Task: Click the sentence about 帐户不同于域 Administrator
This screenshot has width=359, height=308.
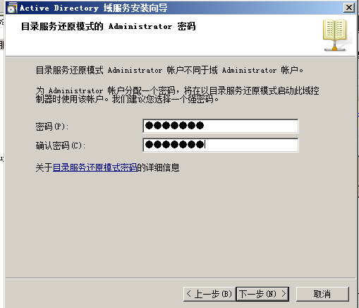Action: tap(169, 70)
